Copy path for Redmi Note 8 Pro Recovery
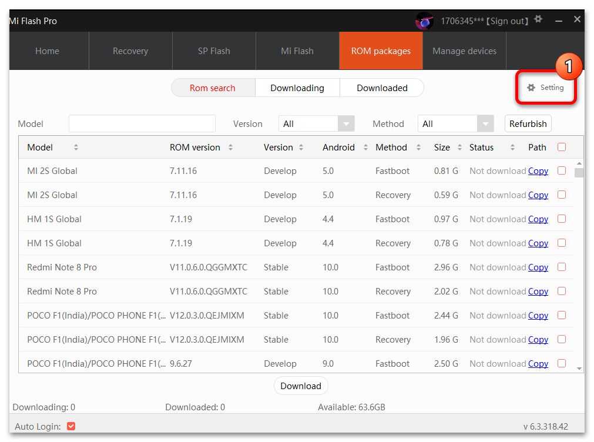Image resolution: width=594 pixels, height=442 pixels. point(538,291)
